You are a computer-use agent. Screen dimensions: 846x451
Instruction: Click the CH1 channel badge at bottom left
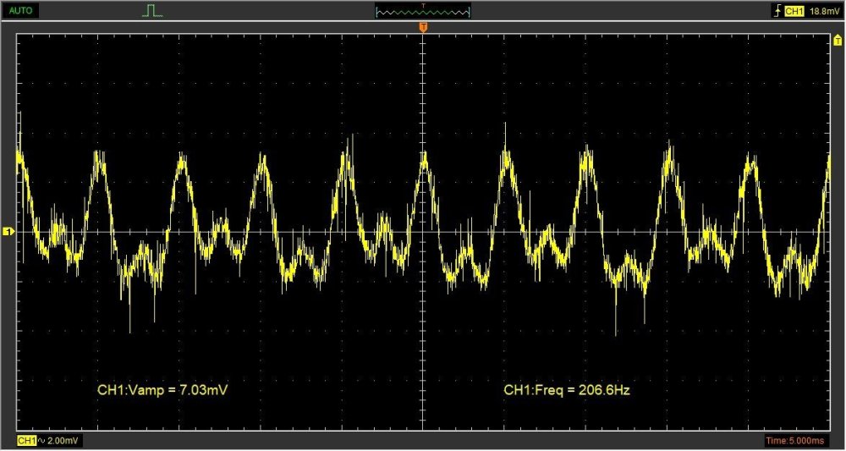coord(26,441)
